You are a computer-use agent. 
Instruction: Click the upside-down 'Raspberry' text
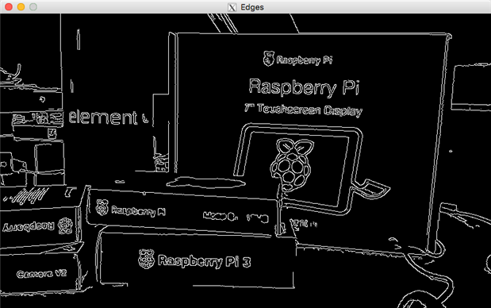coord(29,226)
